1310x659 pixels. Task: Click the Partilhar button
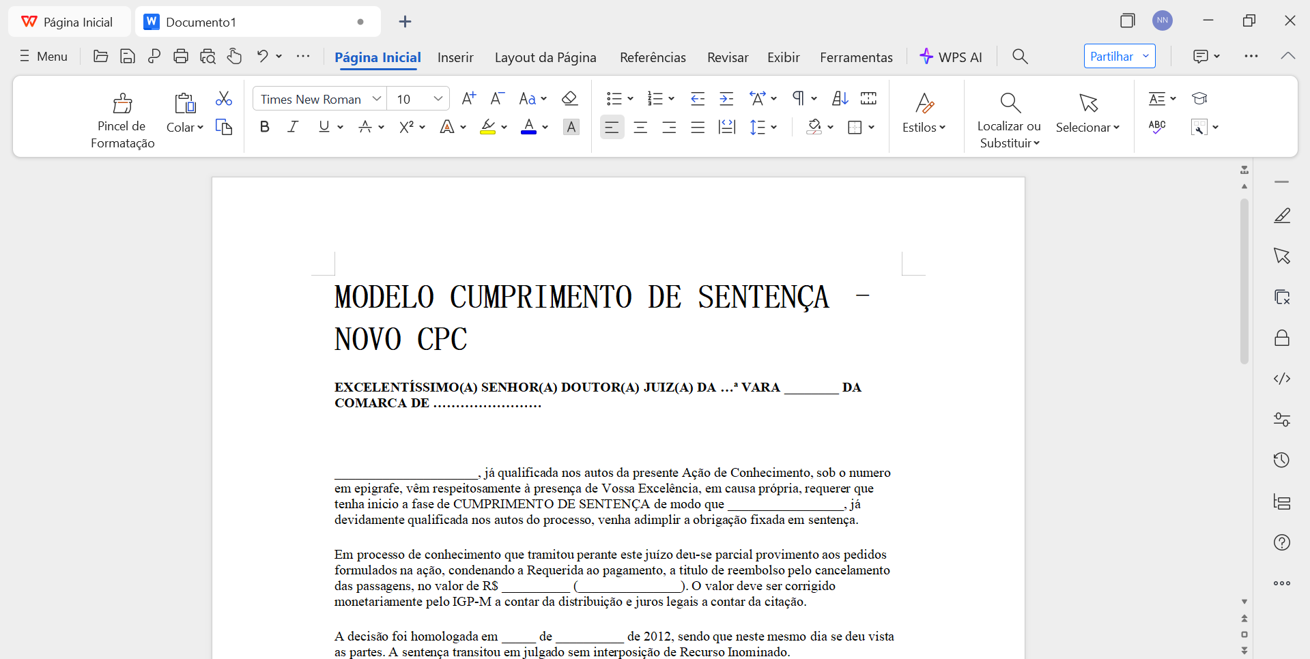pyautogui.click(x=1113, y=56)
